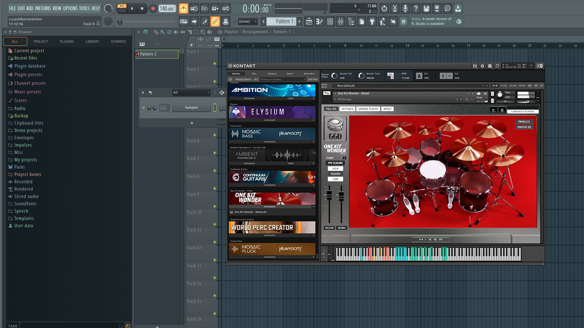Open the Channel rack view icon

click(330, 21)
